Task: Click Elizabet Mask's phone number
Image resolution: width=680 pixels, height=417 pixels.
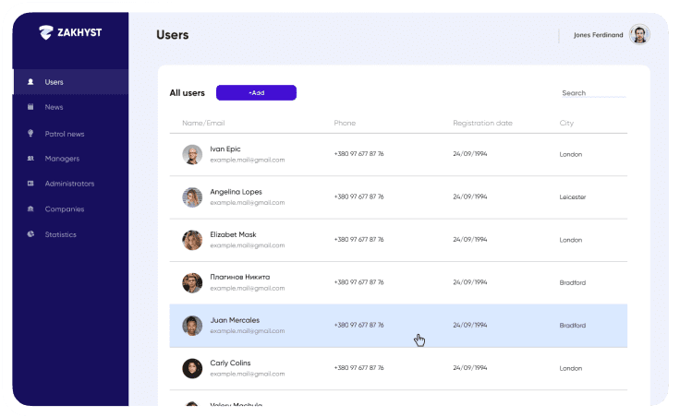Action: pyautogui.click(x=358, y=240)
